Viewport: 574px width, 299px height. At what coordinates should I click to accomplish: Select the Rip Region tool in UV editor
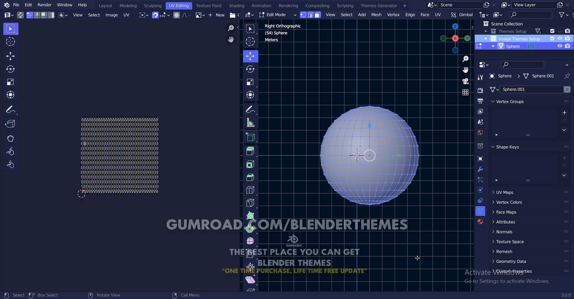[10, 124]
